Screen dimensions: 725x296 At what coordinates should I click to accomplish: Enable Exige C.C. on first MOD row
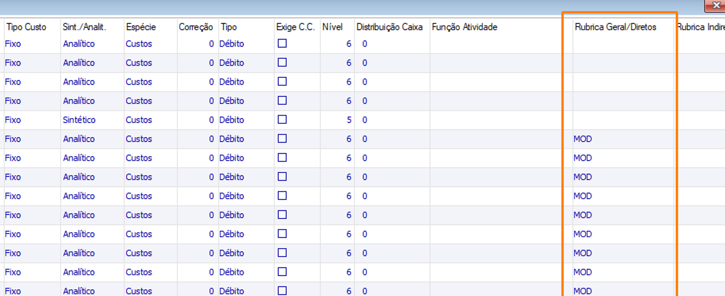coord(282,139)
